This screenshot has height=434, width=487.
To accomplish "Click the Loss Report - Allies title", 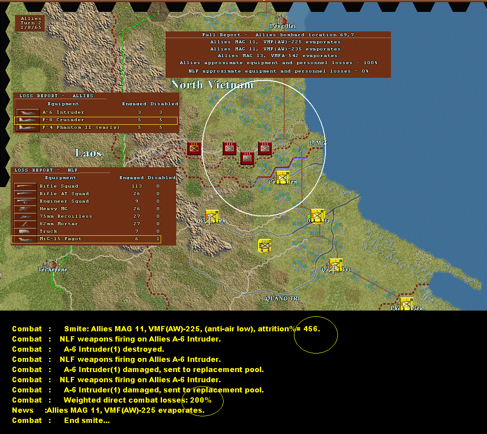I will (x=56, y=96).
